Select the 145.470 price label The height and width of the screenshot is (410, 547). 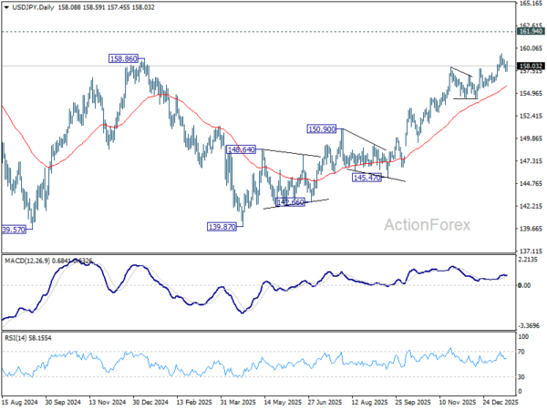[366, 178]
